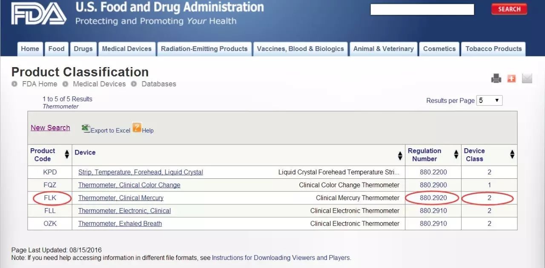Open the Tobacco Products tab
The image size is (545, 268).
[493, 49]
